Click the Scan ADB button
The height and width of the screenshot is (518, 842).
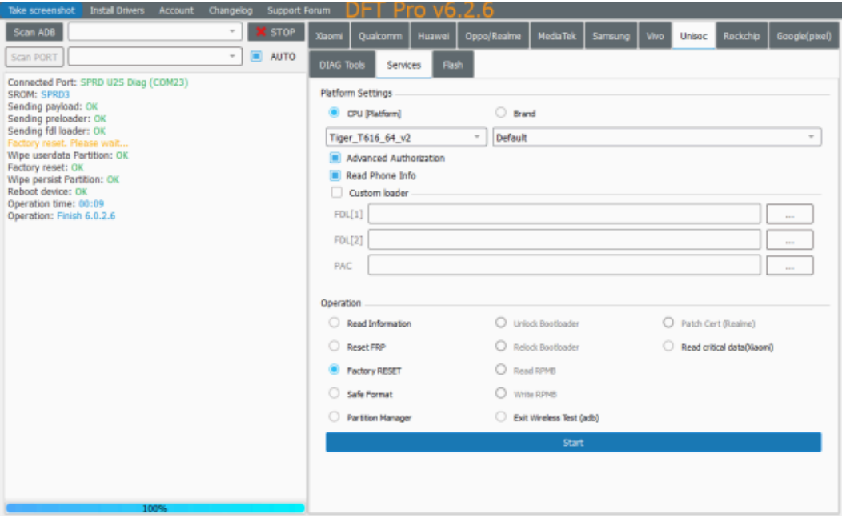(x=34, y=32)
